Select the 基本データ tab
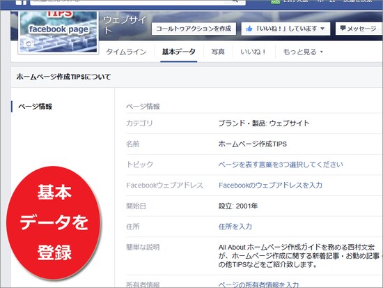Viewport: 383px width, 288px height. click(x=178, y=52)
